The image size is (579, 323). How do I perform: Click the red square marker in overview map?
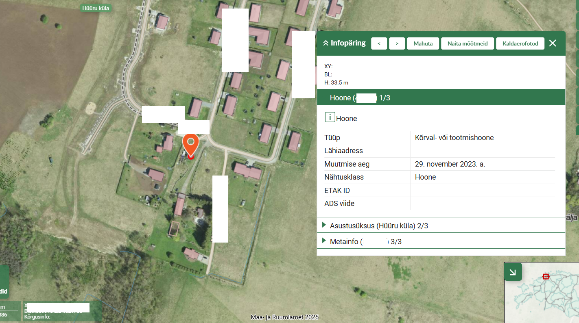click(x=546, y=276)
